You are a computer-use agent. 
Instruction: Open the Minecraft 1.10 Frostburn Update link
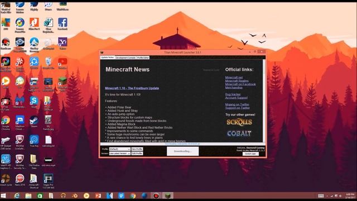tap(132, 88)
